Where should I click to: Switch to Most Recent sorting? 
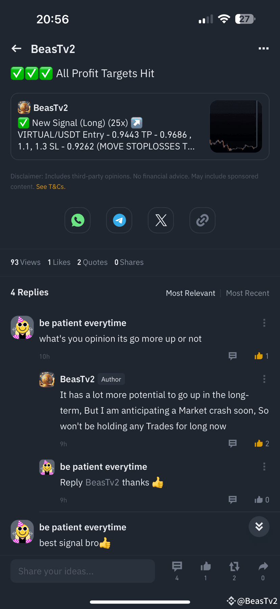coord(248,293)
